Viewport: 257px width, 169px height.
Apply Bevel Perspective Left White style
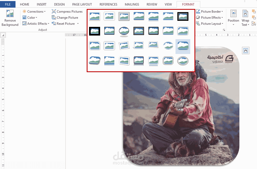pos(124,61)
